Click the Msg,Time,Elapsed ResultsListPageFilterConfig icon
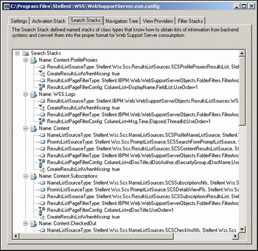Viewport: 258px width, 251px height. click(41, 121)
